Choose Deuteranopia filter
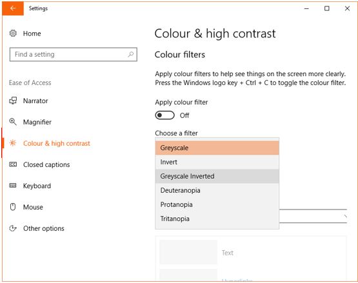Screen dimensions: 358x283 pos(217,190)
